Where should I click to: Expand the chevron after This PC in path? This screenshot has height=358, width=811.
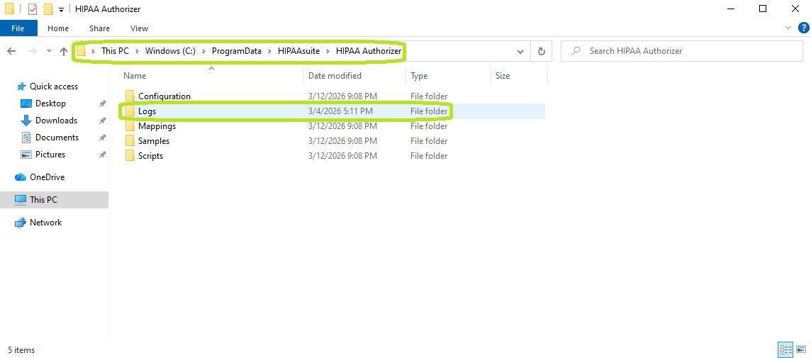click(x=137, y=51)
